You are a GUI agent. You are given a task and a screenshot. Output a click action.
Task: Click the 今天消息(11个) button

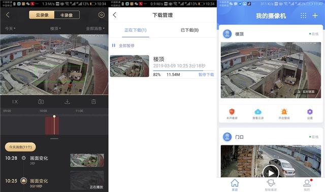pos(20,147)
